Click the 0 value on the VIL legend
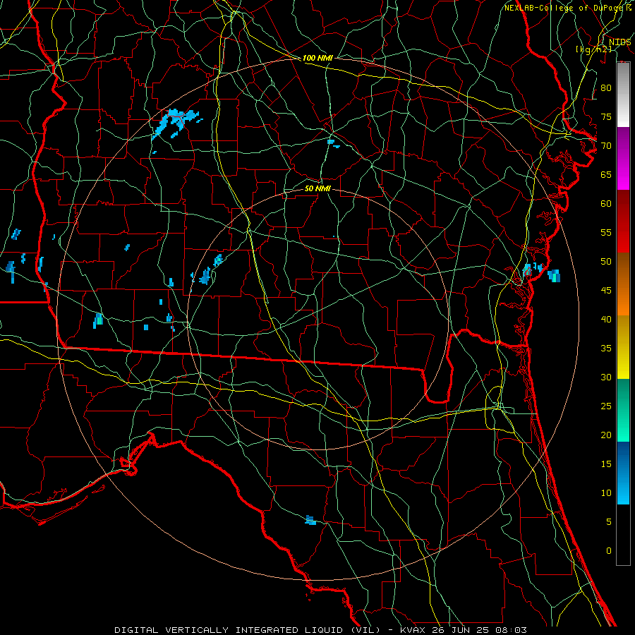The height and width of the screenshot is (635, 635). click(609, 551)
